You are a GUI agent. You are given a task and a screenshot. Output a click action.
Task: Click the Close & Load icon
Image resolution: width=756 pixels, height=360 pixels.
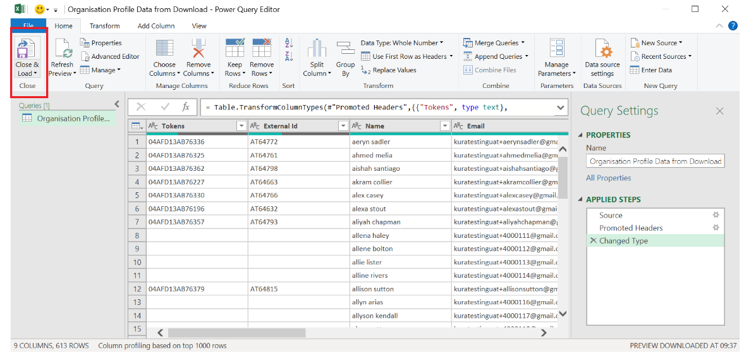(27, 48)
